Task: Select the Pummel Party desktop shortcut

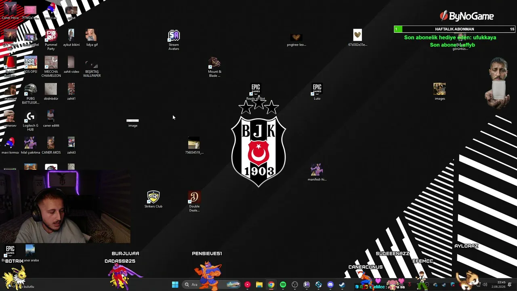Action: click(x=51, y=40)
